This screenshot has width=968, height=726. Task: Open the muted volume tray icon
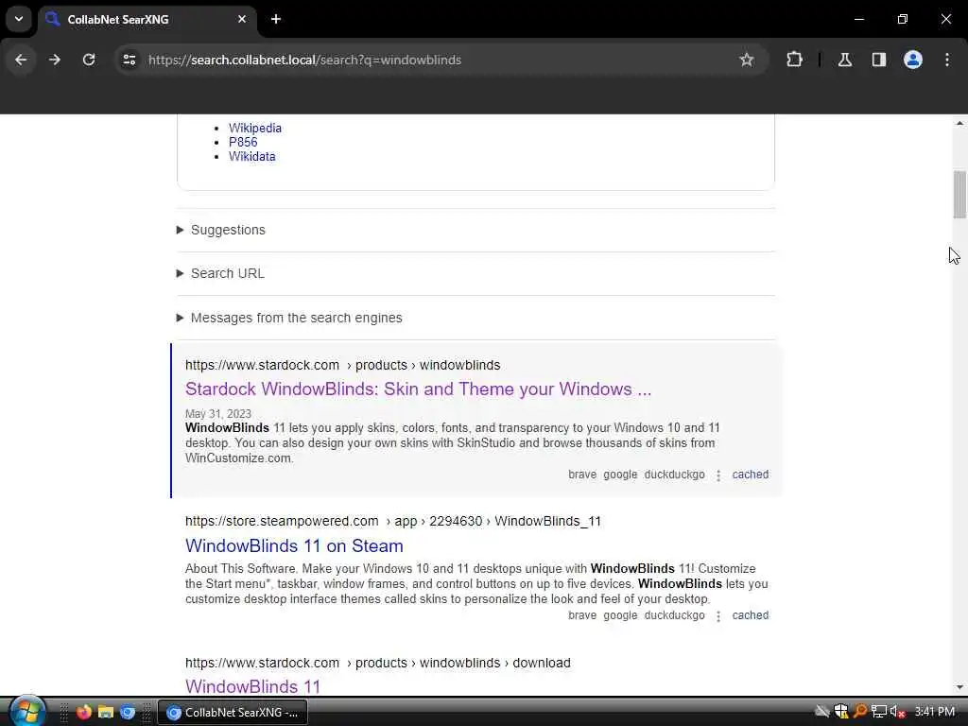(x=898, y=712)
